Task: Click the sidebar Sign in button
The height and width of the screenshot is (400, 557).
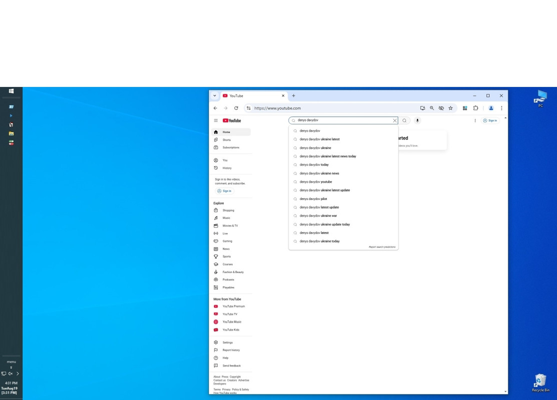Action: (x=225, y=191)
